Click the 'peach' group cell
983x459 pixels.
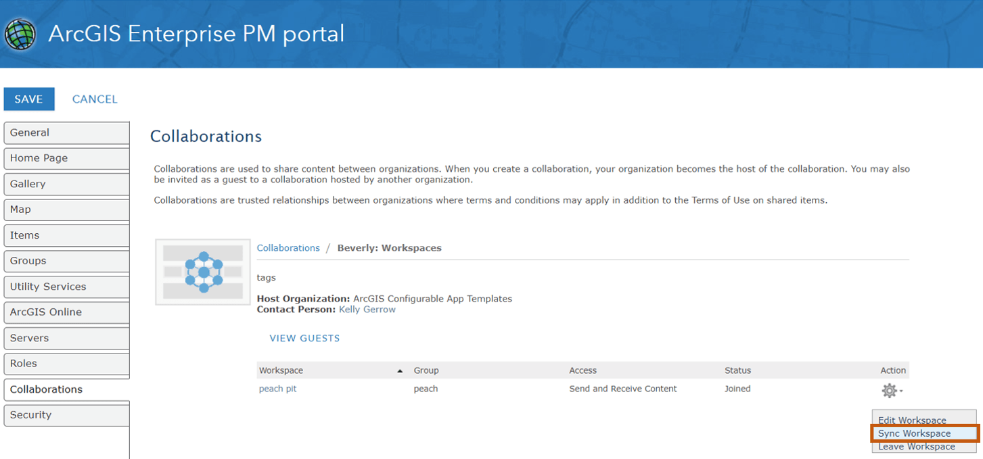[x=426, y=389]
